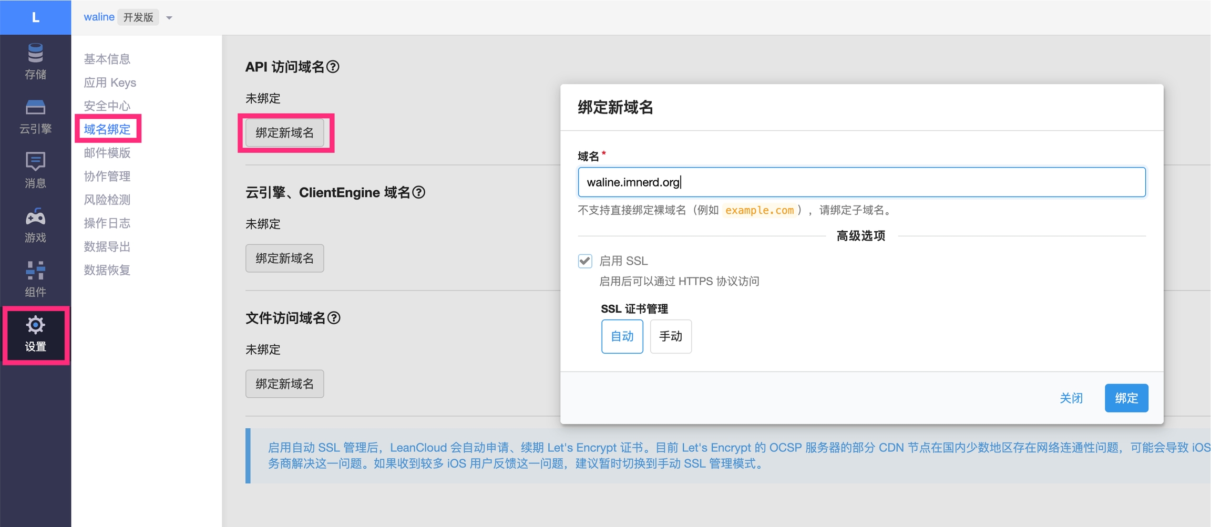The height and width of the screenshot is (527, 1211).
Task: Click the L logo at top left
Action: pyautogui.click(x=35, y=17)
